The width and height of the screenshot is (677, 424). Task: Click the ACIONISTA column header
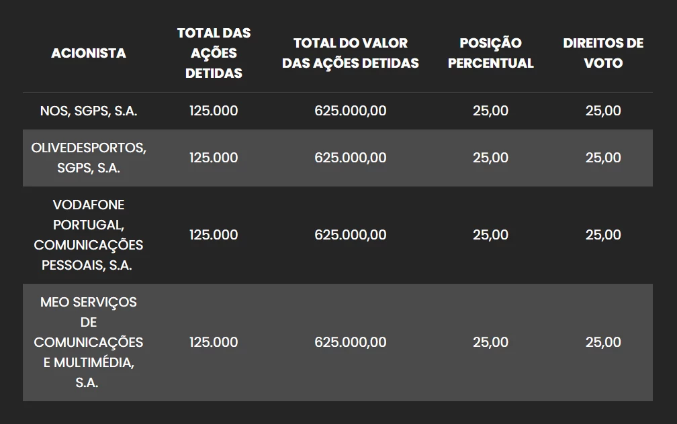pos(89,53)
